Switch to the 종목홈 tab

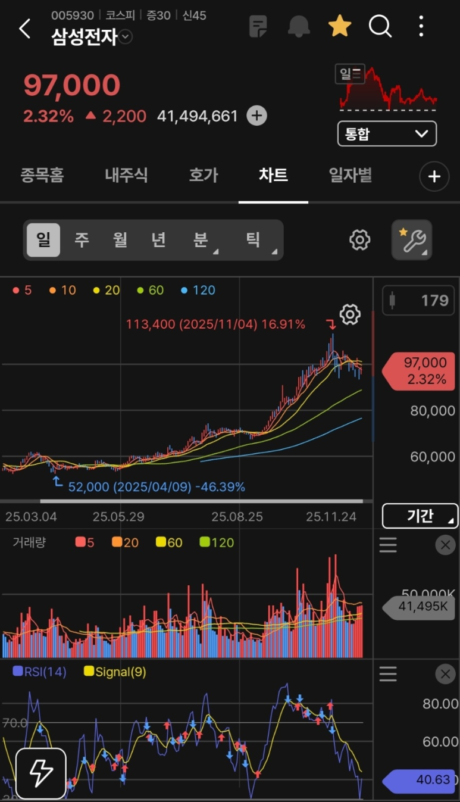coord(42,175)
